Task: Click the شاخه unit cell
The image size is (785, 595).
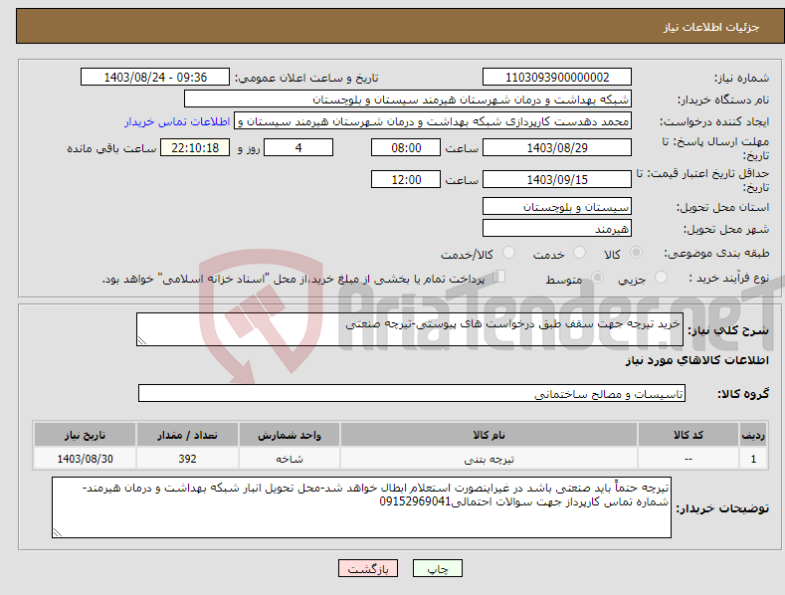Action: tap(290, 459)
